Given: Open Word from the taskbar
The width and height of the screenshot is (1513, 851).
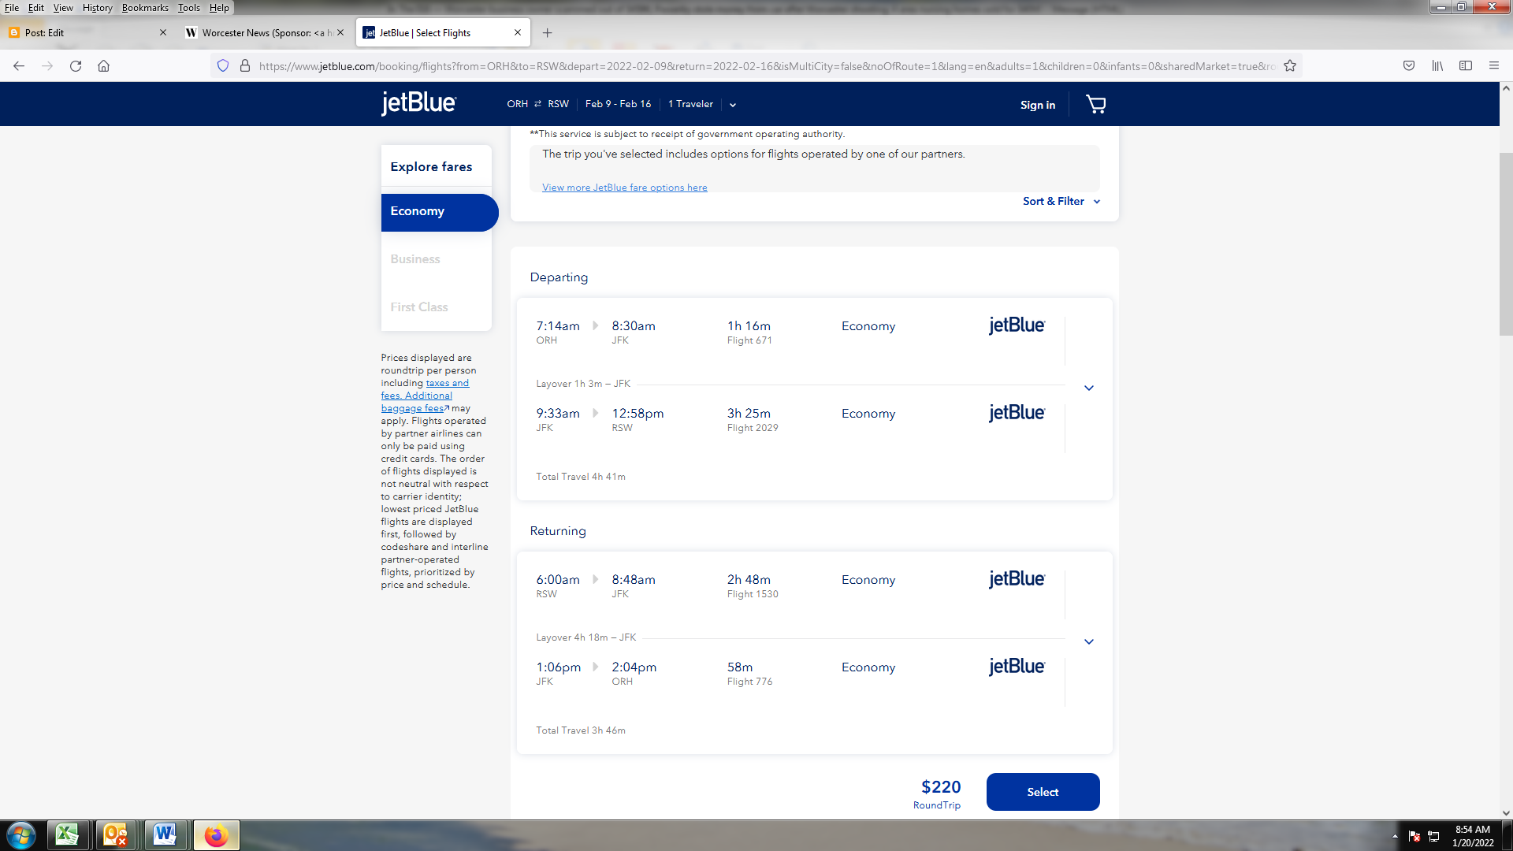Looking at the screenshot, I should click(x=165, y=835).
